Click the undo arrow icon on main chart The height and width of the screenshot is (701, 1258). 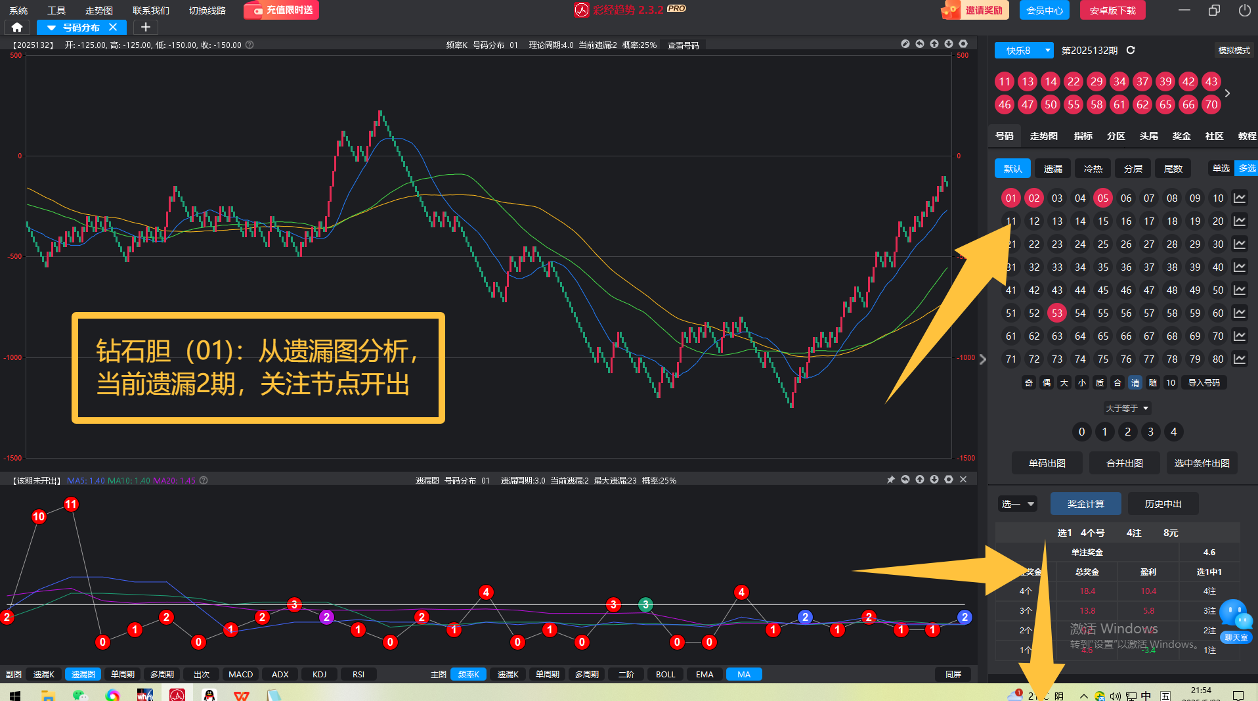[920, 44]
